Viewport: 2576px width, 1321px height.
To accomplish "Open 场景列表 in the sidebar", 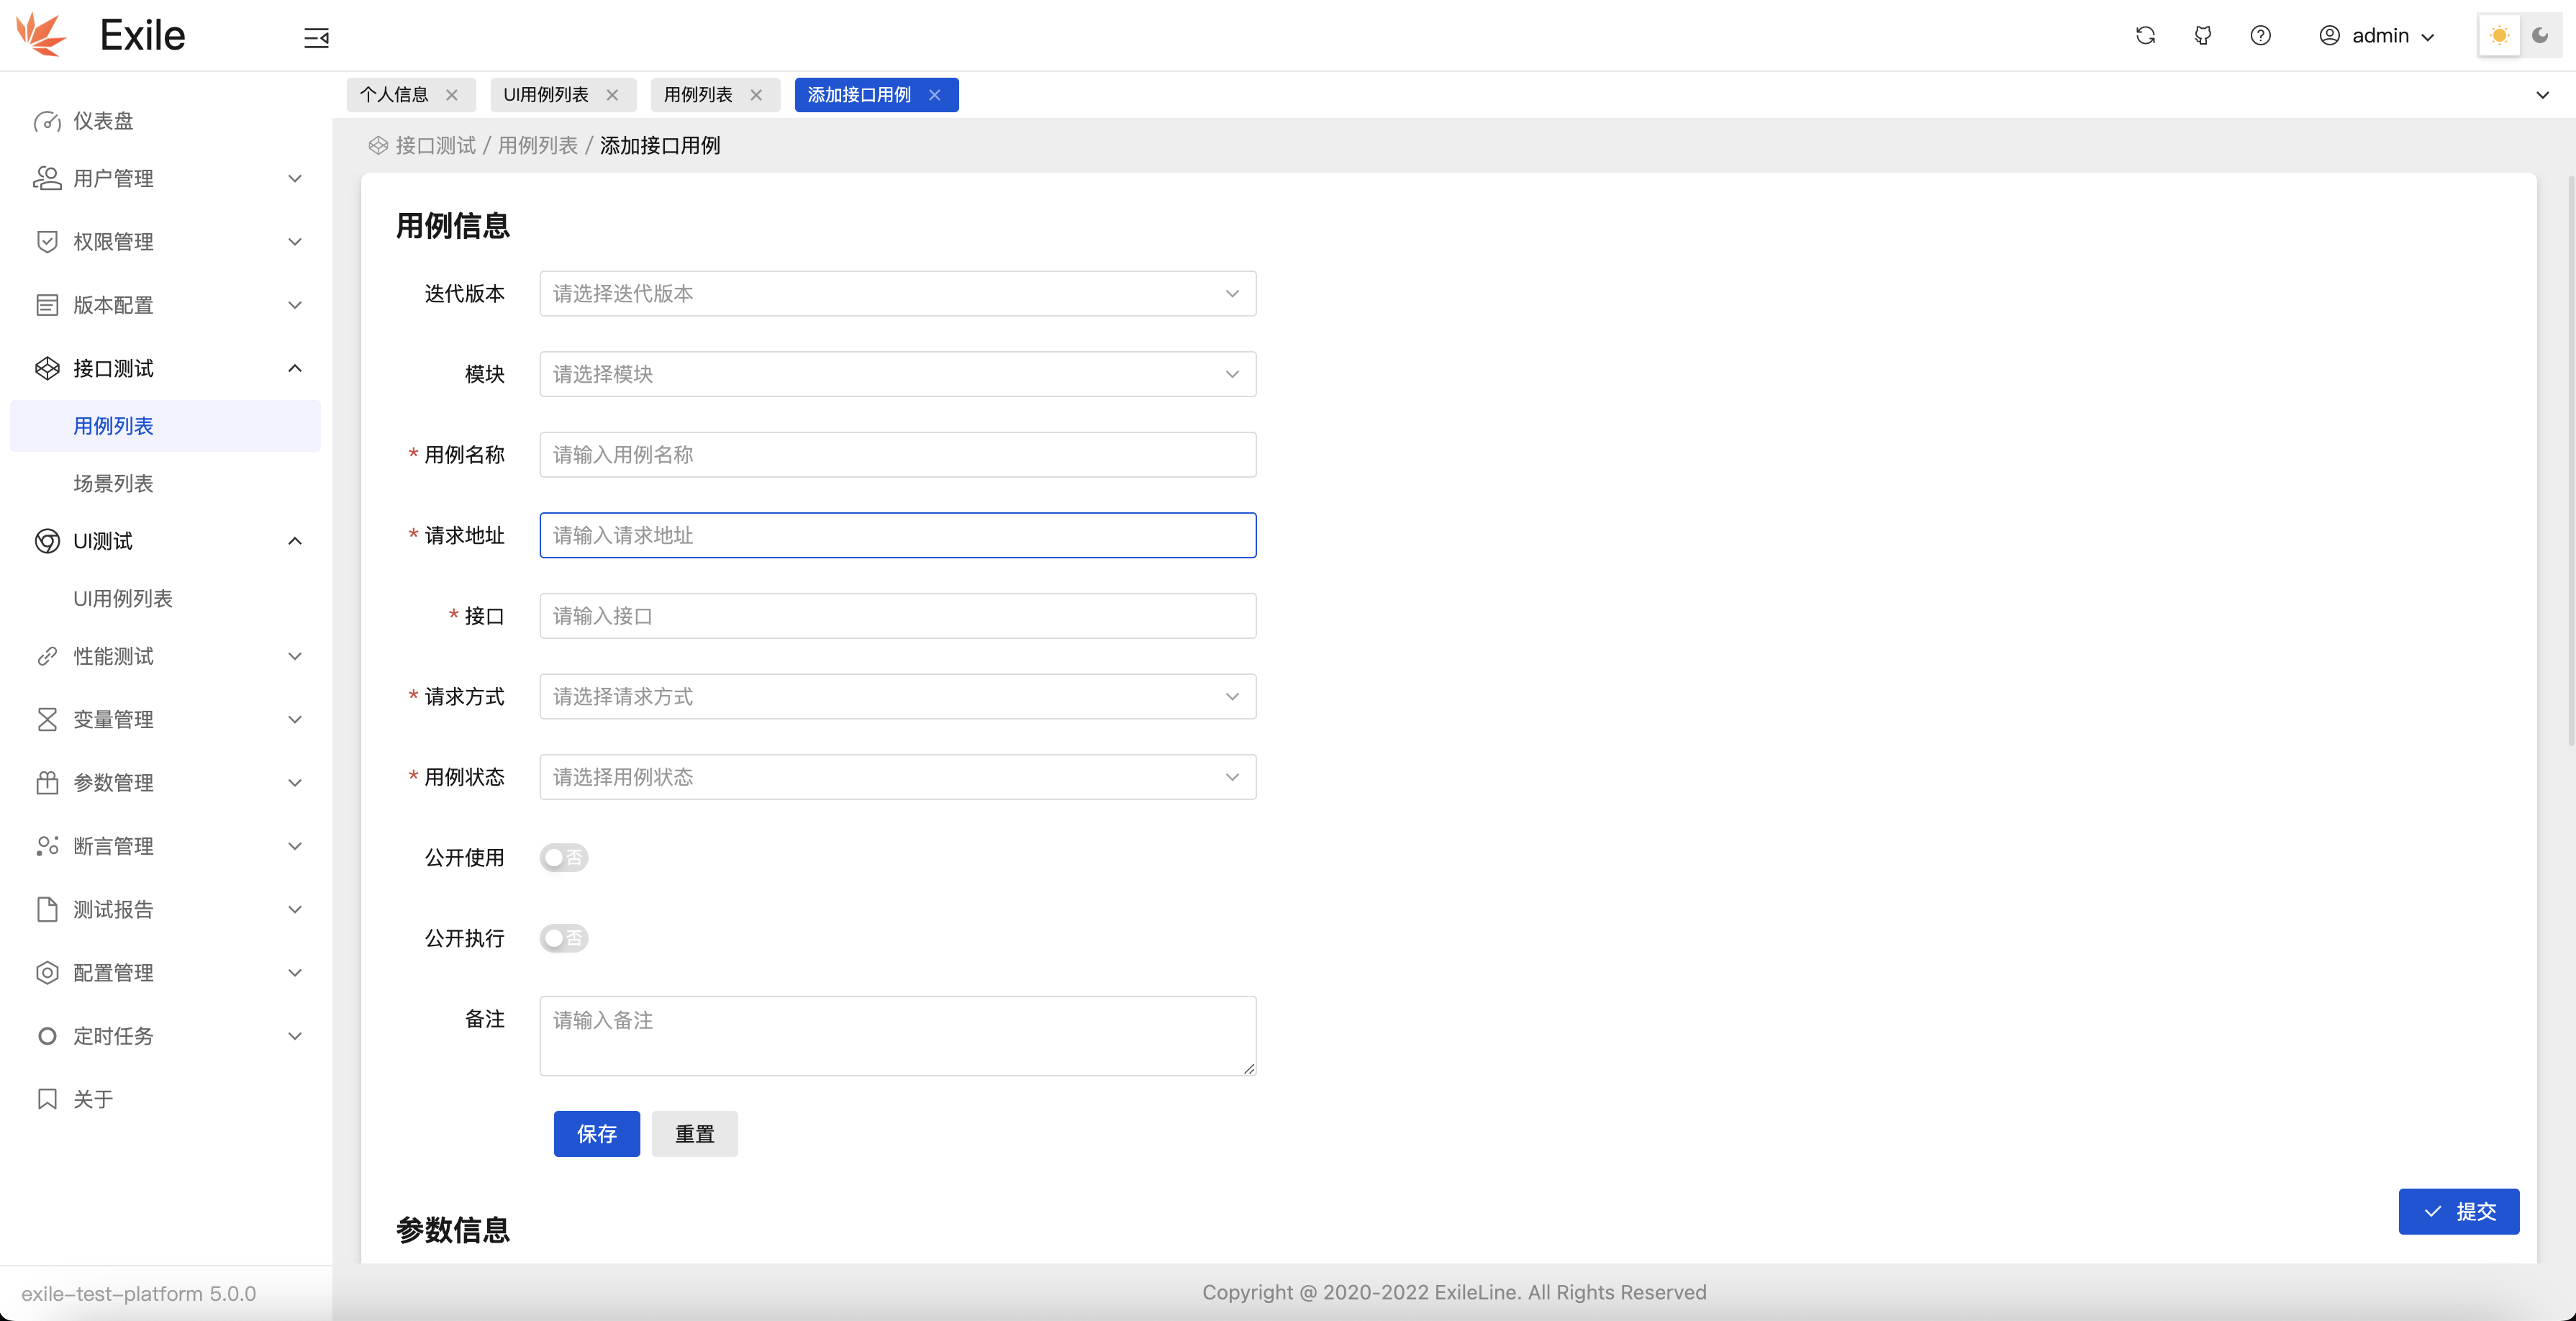I will pos(113,483).
